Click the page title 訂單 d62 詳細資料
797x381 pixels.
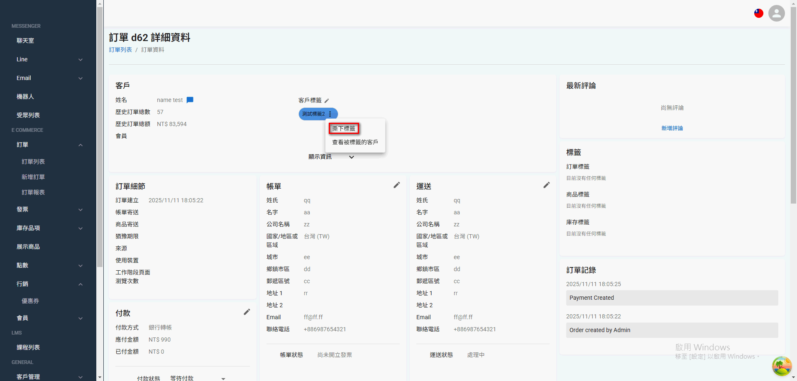pos(149,37)
